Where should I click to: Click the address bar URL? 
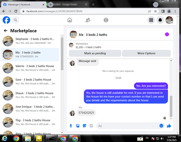click(54, 11)
